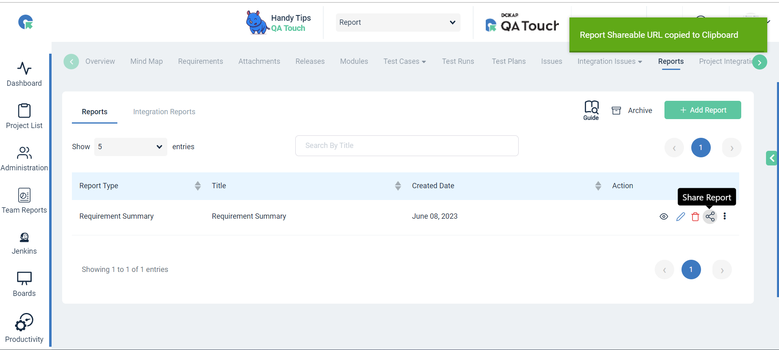Open Boards from the sidebar
The width and height of the screenshot is (779, 350).
coord(24,285)
